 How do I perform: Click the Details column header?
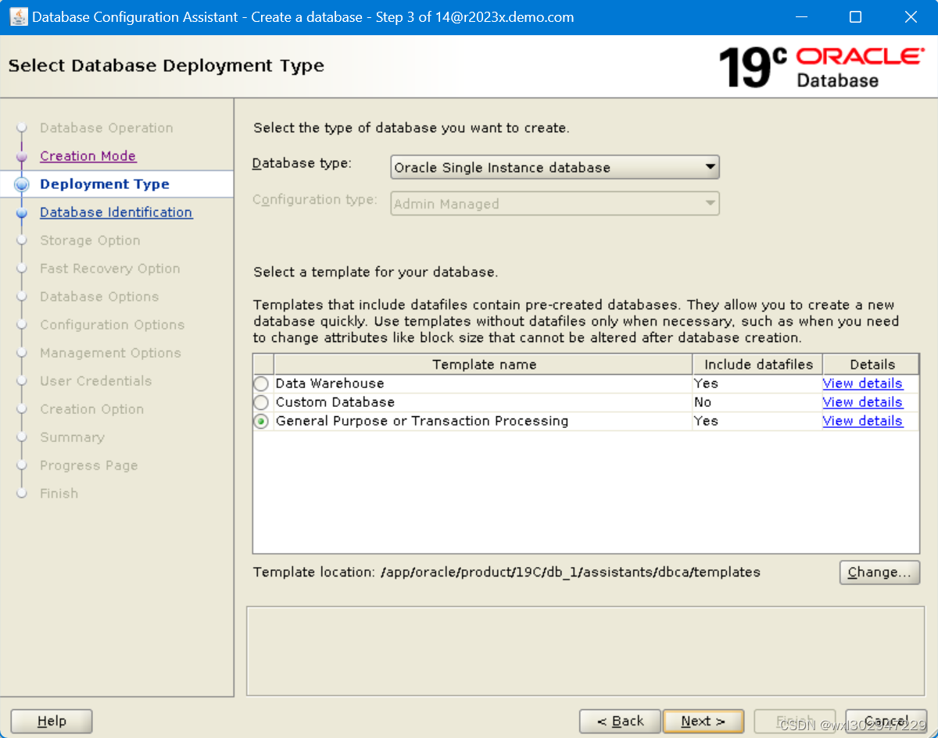(x=872, y=365)
